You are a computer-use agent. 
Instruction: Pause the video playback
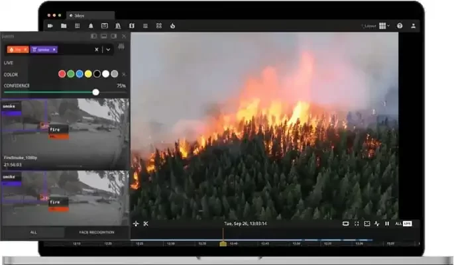[x=387, y=224]
